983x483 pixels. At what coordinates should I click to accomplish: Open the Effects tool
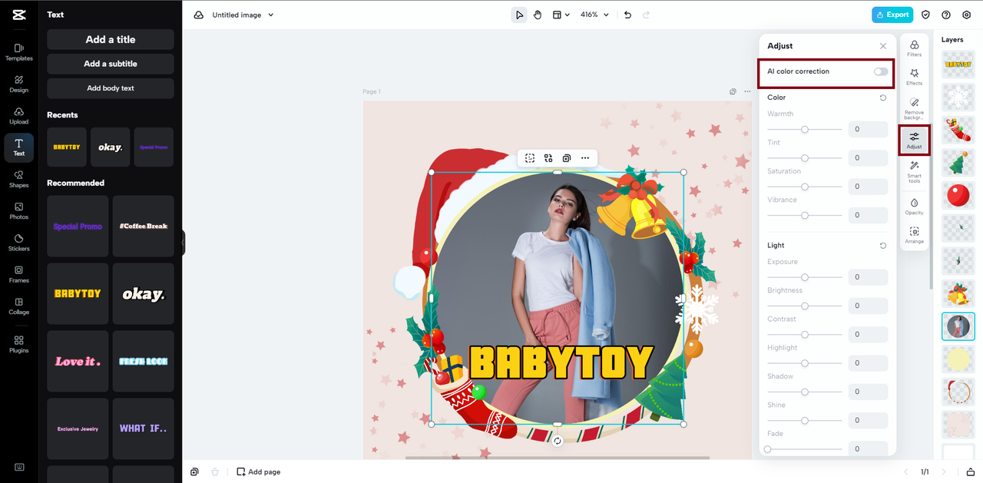point(914,77)
